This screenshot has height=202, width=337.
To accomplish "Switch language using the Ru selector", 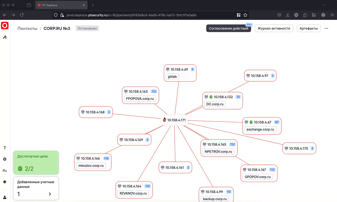I will [5, 171].
